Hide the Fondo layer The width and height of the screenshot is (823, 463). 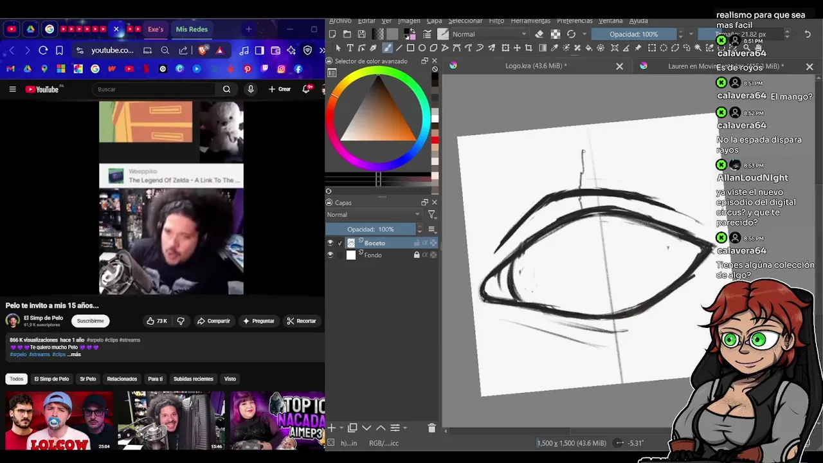(330, 255)
